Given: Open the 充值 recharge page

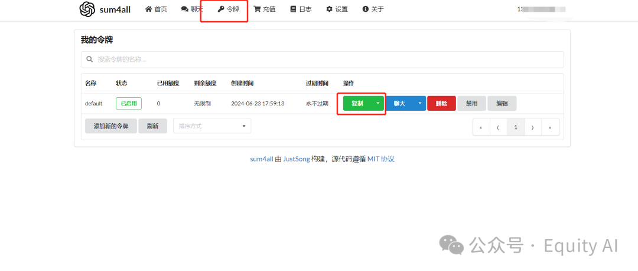Looking at the screenshot, I should click(x=265, y=9).
